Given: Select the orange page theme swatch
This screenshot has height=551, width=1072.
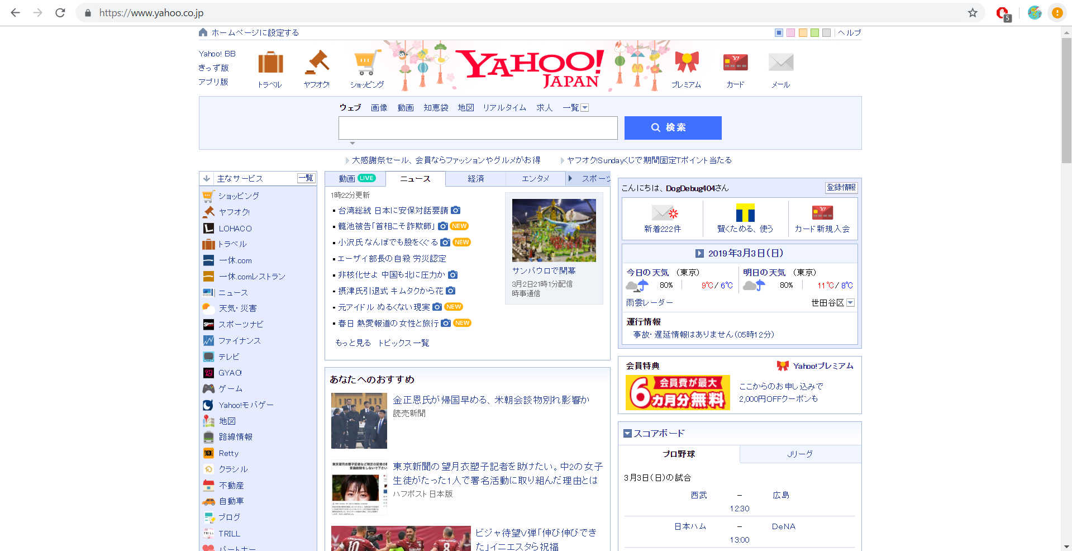Looking at the screenshot, I should click(803, 32).
